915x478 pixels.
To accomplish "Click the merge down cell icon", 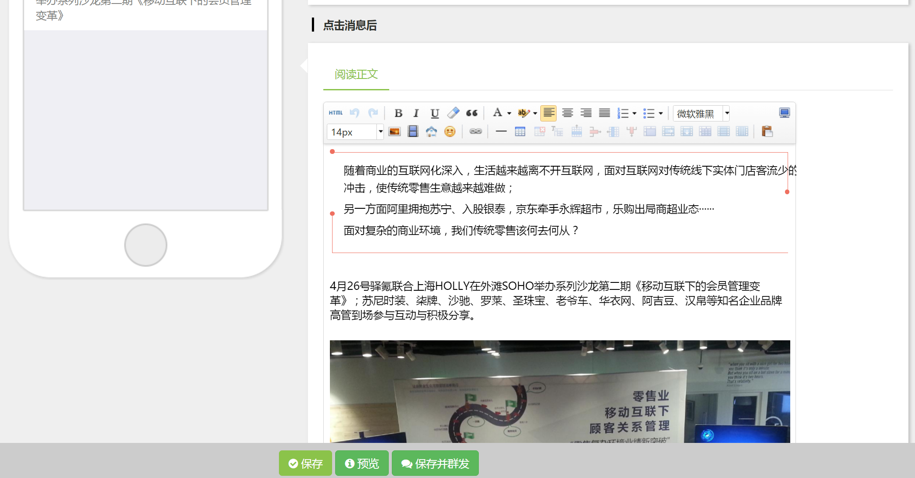I will 687,132.
